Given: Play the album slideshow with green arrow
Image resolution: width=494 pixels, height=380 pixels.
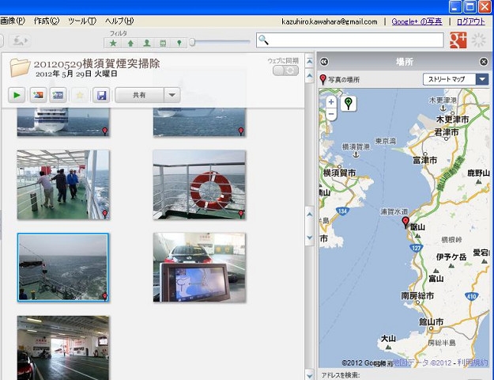Looking at the screenshot, I should point(17,95).
